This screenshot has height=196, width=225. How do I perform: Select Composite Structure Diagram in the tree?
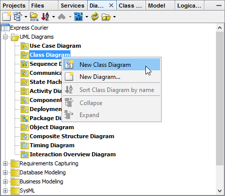[x=72, y=136]
